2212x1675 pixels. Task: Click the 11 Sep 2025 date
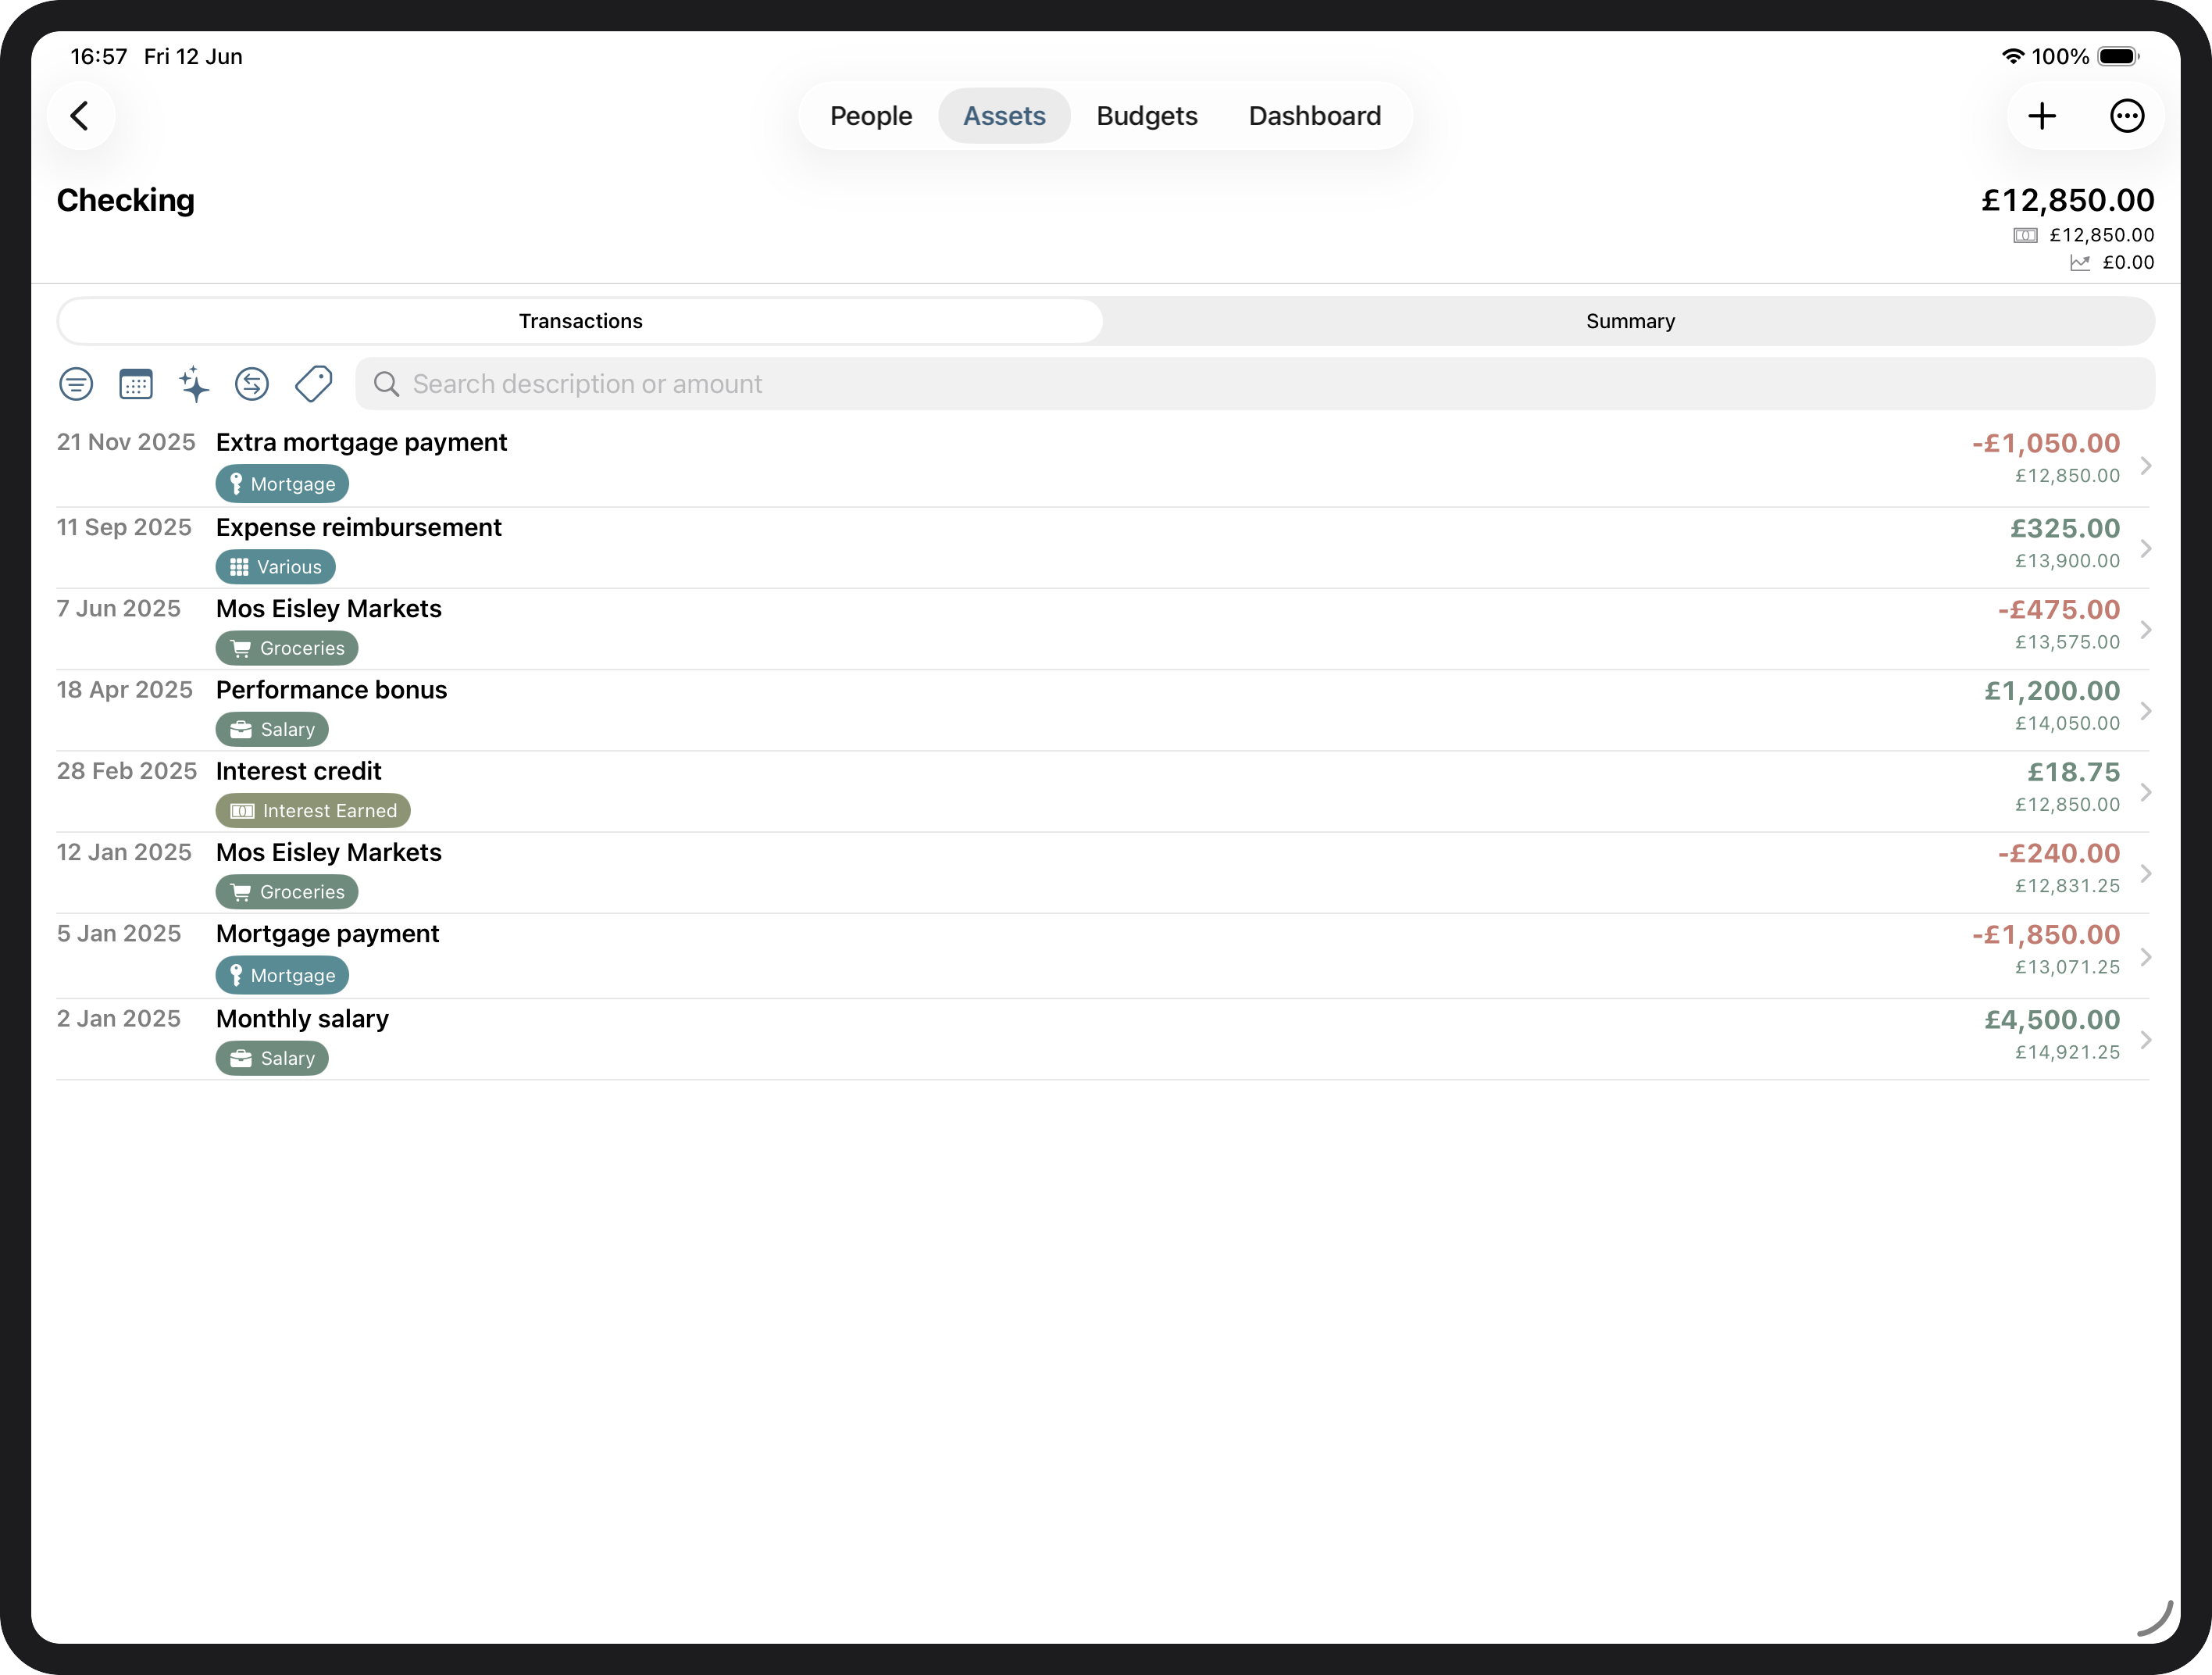tap(124, 527)
